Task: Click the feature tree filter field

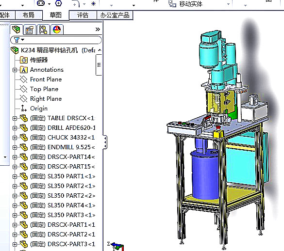Action: 56,40
